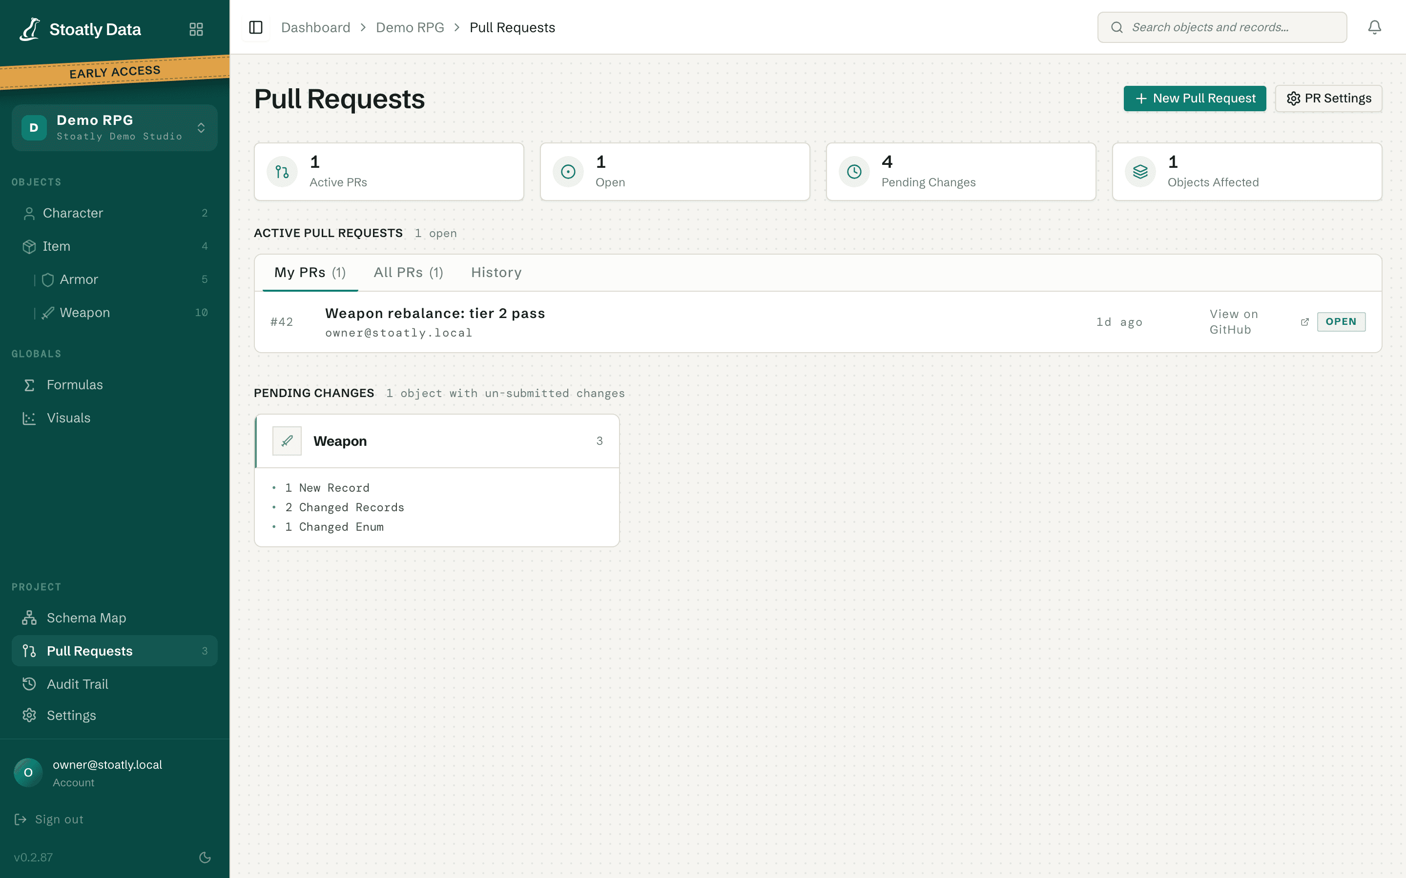The height and width of the screenshot is (878, 1406).
Task: Click the Demo RPG project D badge
Action: [x=34, y=128]
